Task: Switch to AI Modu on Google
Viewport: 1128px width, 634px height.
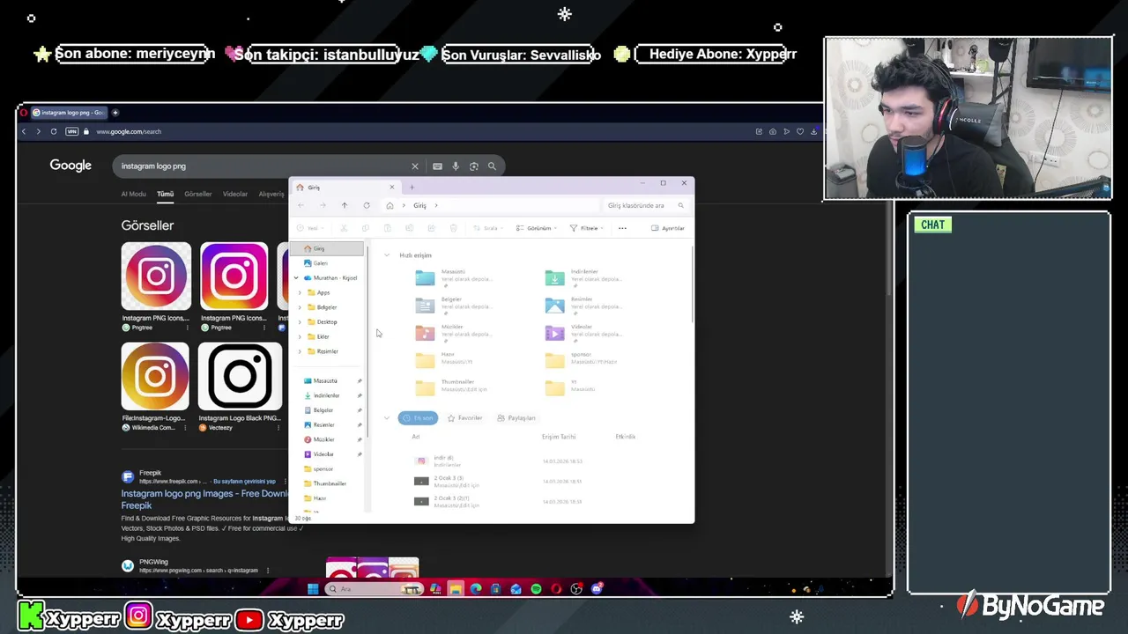Action: [134, 194]
